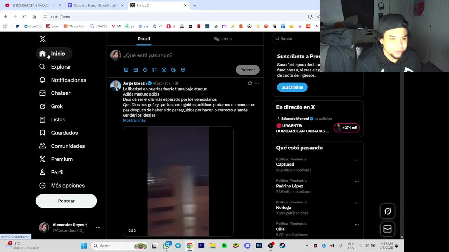Switch to the BOMBARDEAN CARACAS YouTube tab

coord(33,5)
